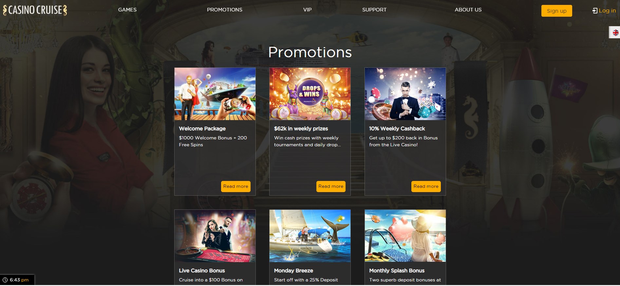Go to the VIP page
This screenshot has height=286, width=620.
click(x=307, y=10)
